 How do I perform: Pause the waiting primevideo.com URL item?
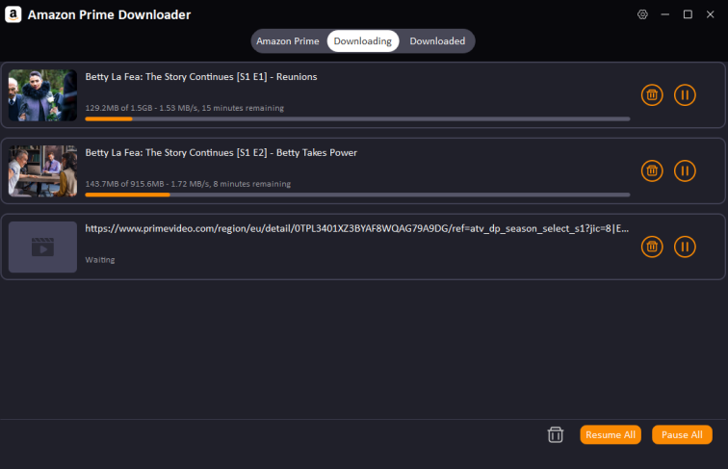(x=685, y=247)
